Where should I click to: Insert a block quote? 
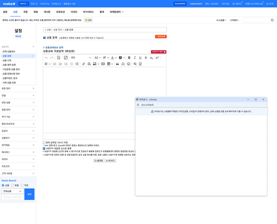[117, 64]
